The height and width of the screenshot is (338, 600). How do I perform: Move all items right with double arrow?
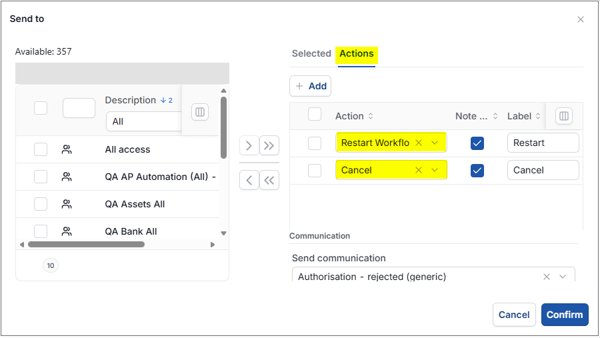tap(269, 145)
